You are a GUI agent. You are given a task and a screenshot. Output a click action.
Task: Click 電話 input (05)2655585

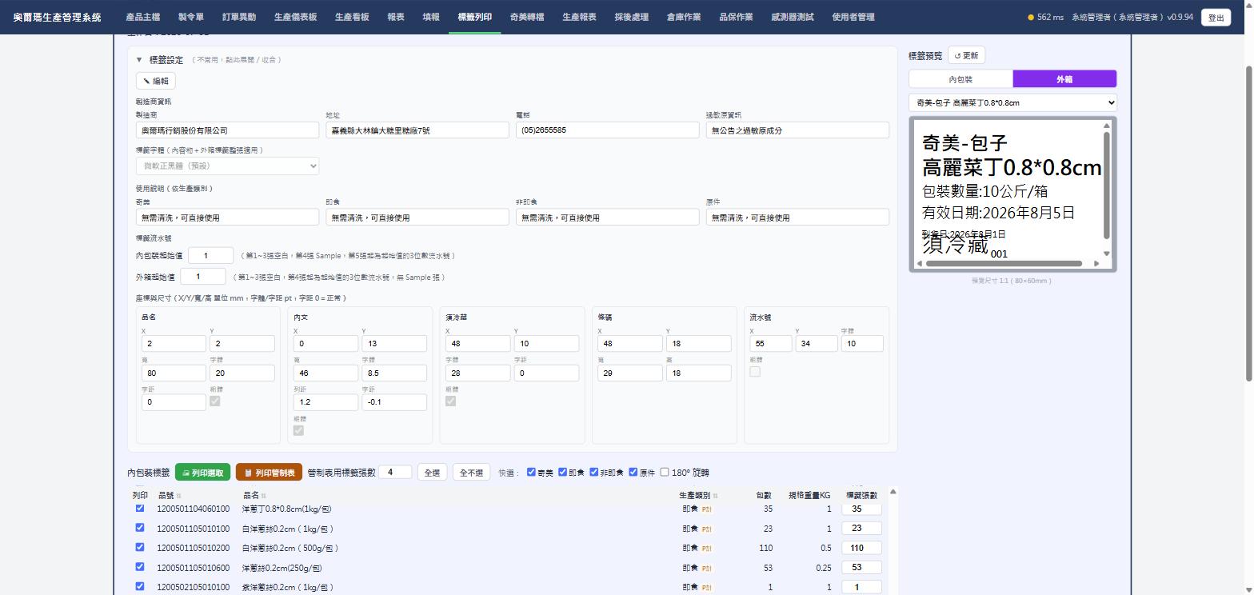point(608,130)
